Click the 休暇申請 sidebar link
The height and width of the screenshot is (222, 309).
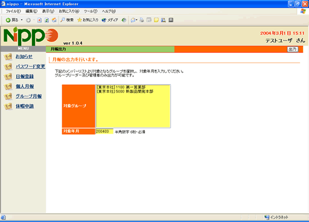[x=25, y=106]
